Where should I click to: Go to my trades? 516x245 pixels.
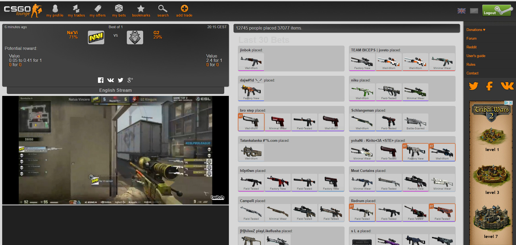(x=76, y=11)
